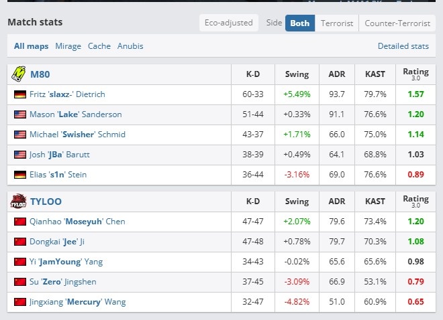Show stats for Mirage map
Image resolution: width=443 pixels, height=320 pixels.
point(68,46)
